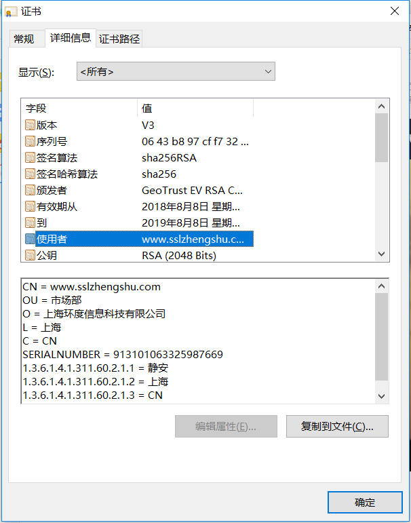Click the 序列号 field label
This screenshot has height=523, width=411.
click(x=52, y=141)
